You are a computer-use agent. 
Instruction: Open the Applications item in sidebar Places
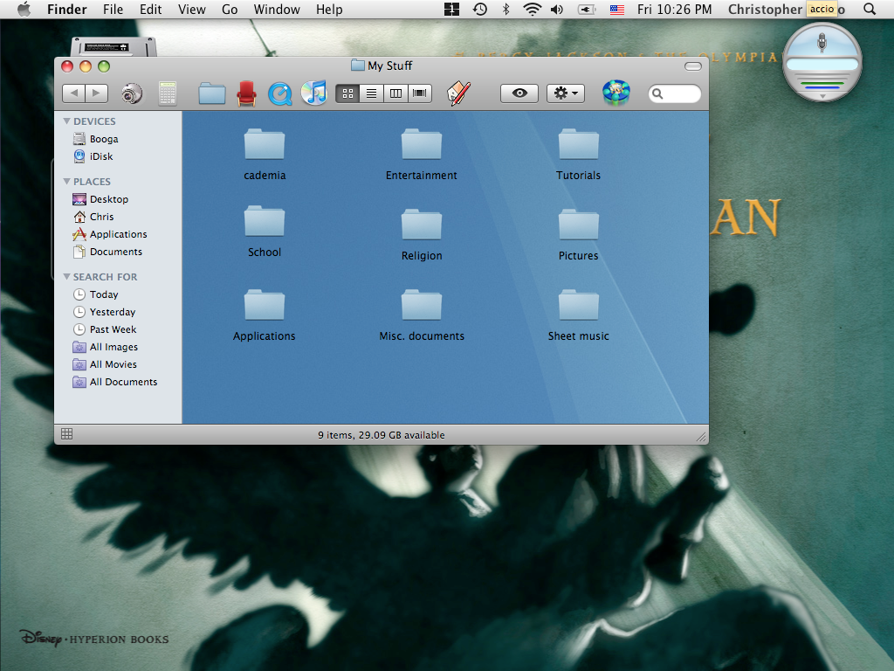click(x=116, y=234)
